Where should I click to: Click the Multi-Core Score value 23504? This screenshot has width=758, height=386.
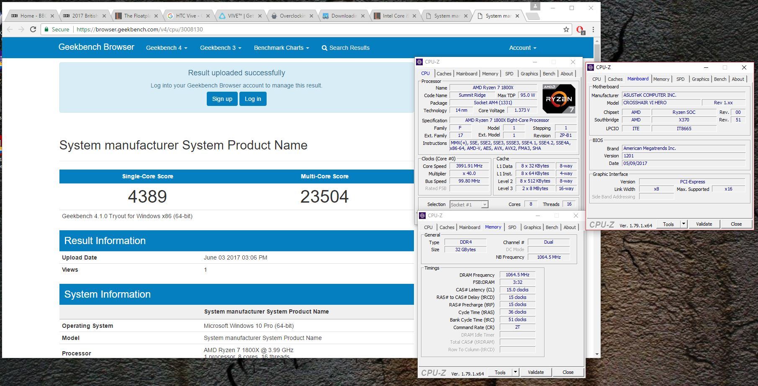pyautogui.click(x=324, y=196)
